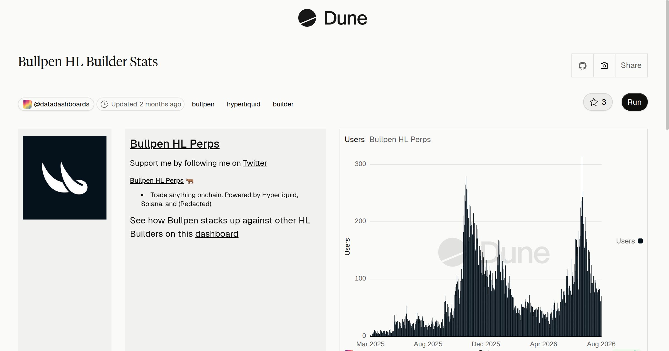Select the bullpen tag
Image resolution: width=669 pixels, height=351 pixels.
click(x=203, y=104)
